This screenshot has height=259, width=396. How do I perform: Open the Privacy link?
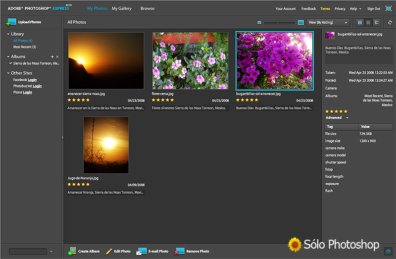[340, 8]
